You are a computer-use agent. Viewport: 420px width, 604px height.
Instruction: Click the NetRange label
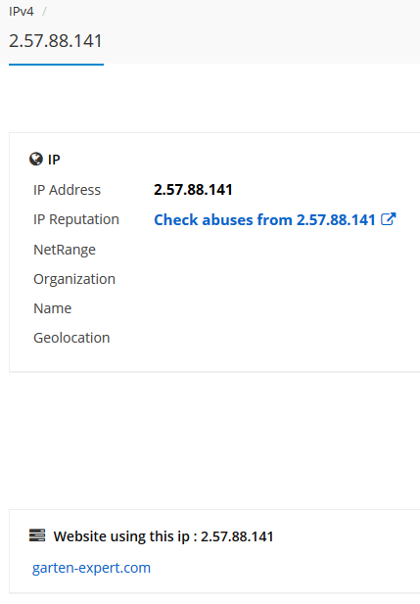tap(65, 250)
